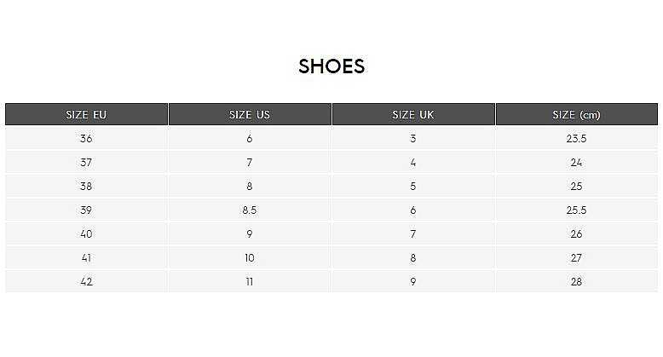
Task: Select EU size 36 cell
Action: [x=86, y=138]
